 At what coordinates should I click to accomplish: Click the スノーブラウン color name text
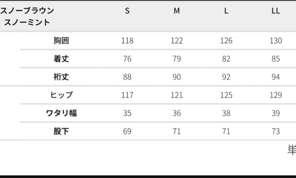coord(27,11)
